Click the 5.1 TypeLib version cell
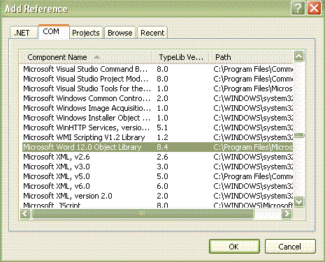This screenshot has width=325, height=262. pos(162,128)
